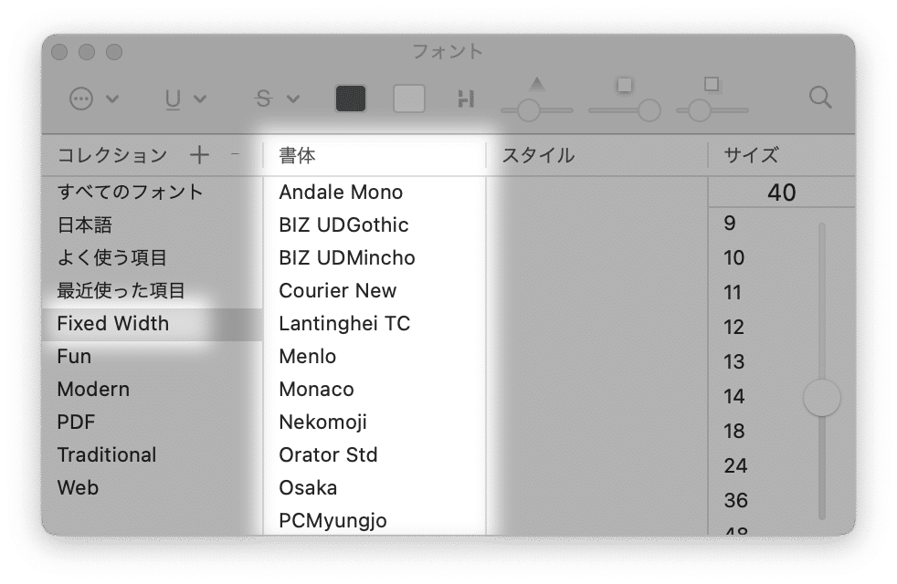Viewport: 897px width, 584px height.
Task: Click the vertical font size slider knob
Action: pyautogui.click(x=821, y=398)
